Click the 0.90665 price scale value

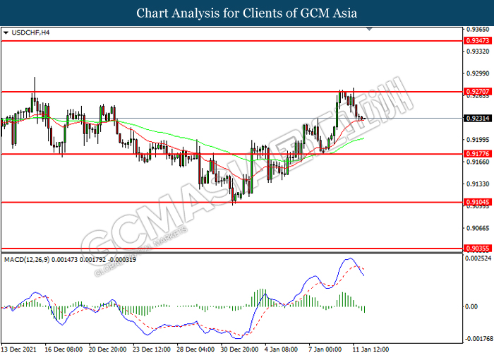tap(478, 228)
